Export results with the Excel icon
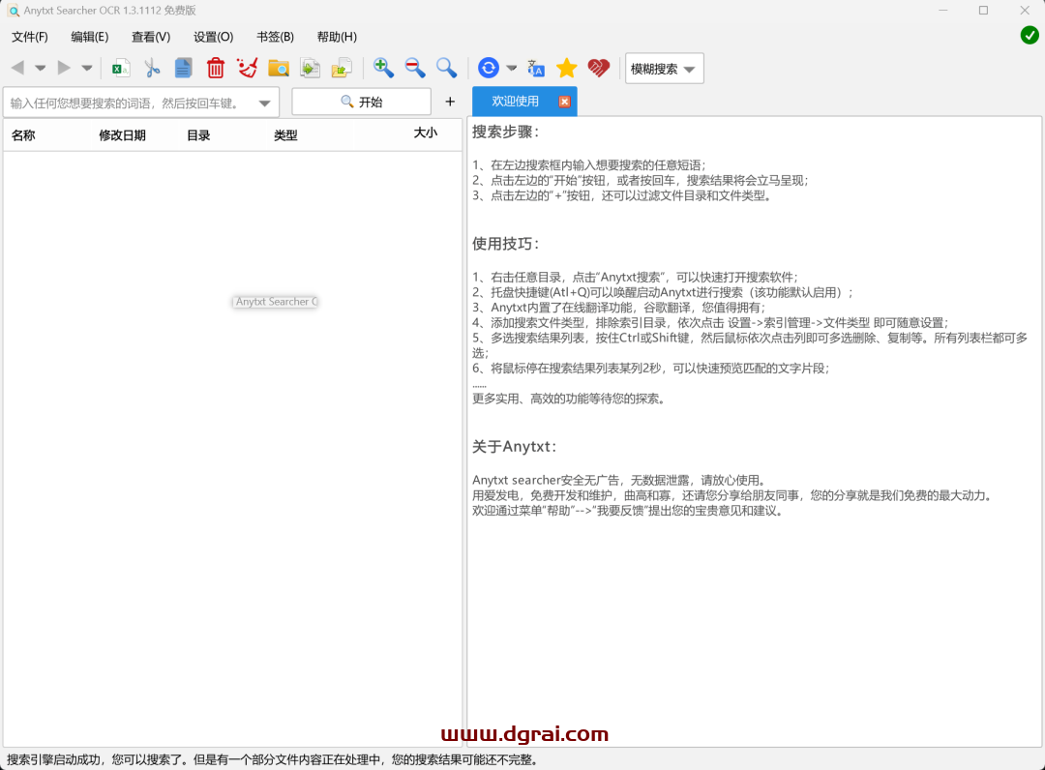Viewport: 1045px width, 770px height. click(x=121, y=68)
